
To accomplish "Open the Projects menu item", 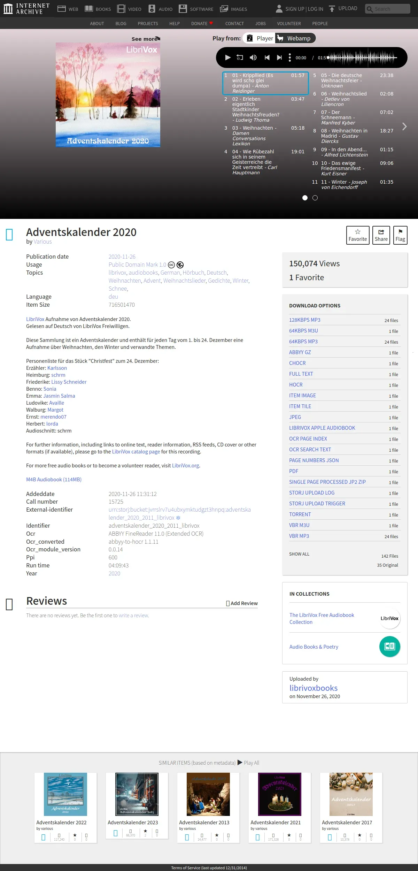I will (148, 24).
